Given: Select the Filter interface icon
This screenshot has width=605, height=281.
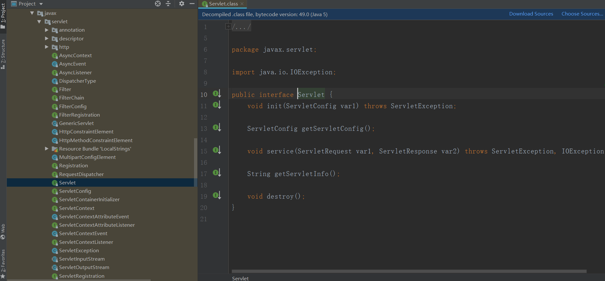Looking at the screenshot, I should coord(55,89).
